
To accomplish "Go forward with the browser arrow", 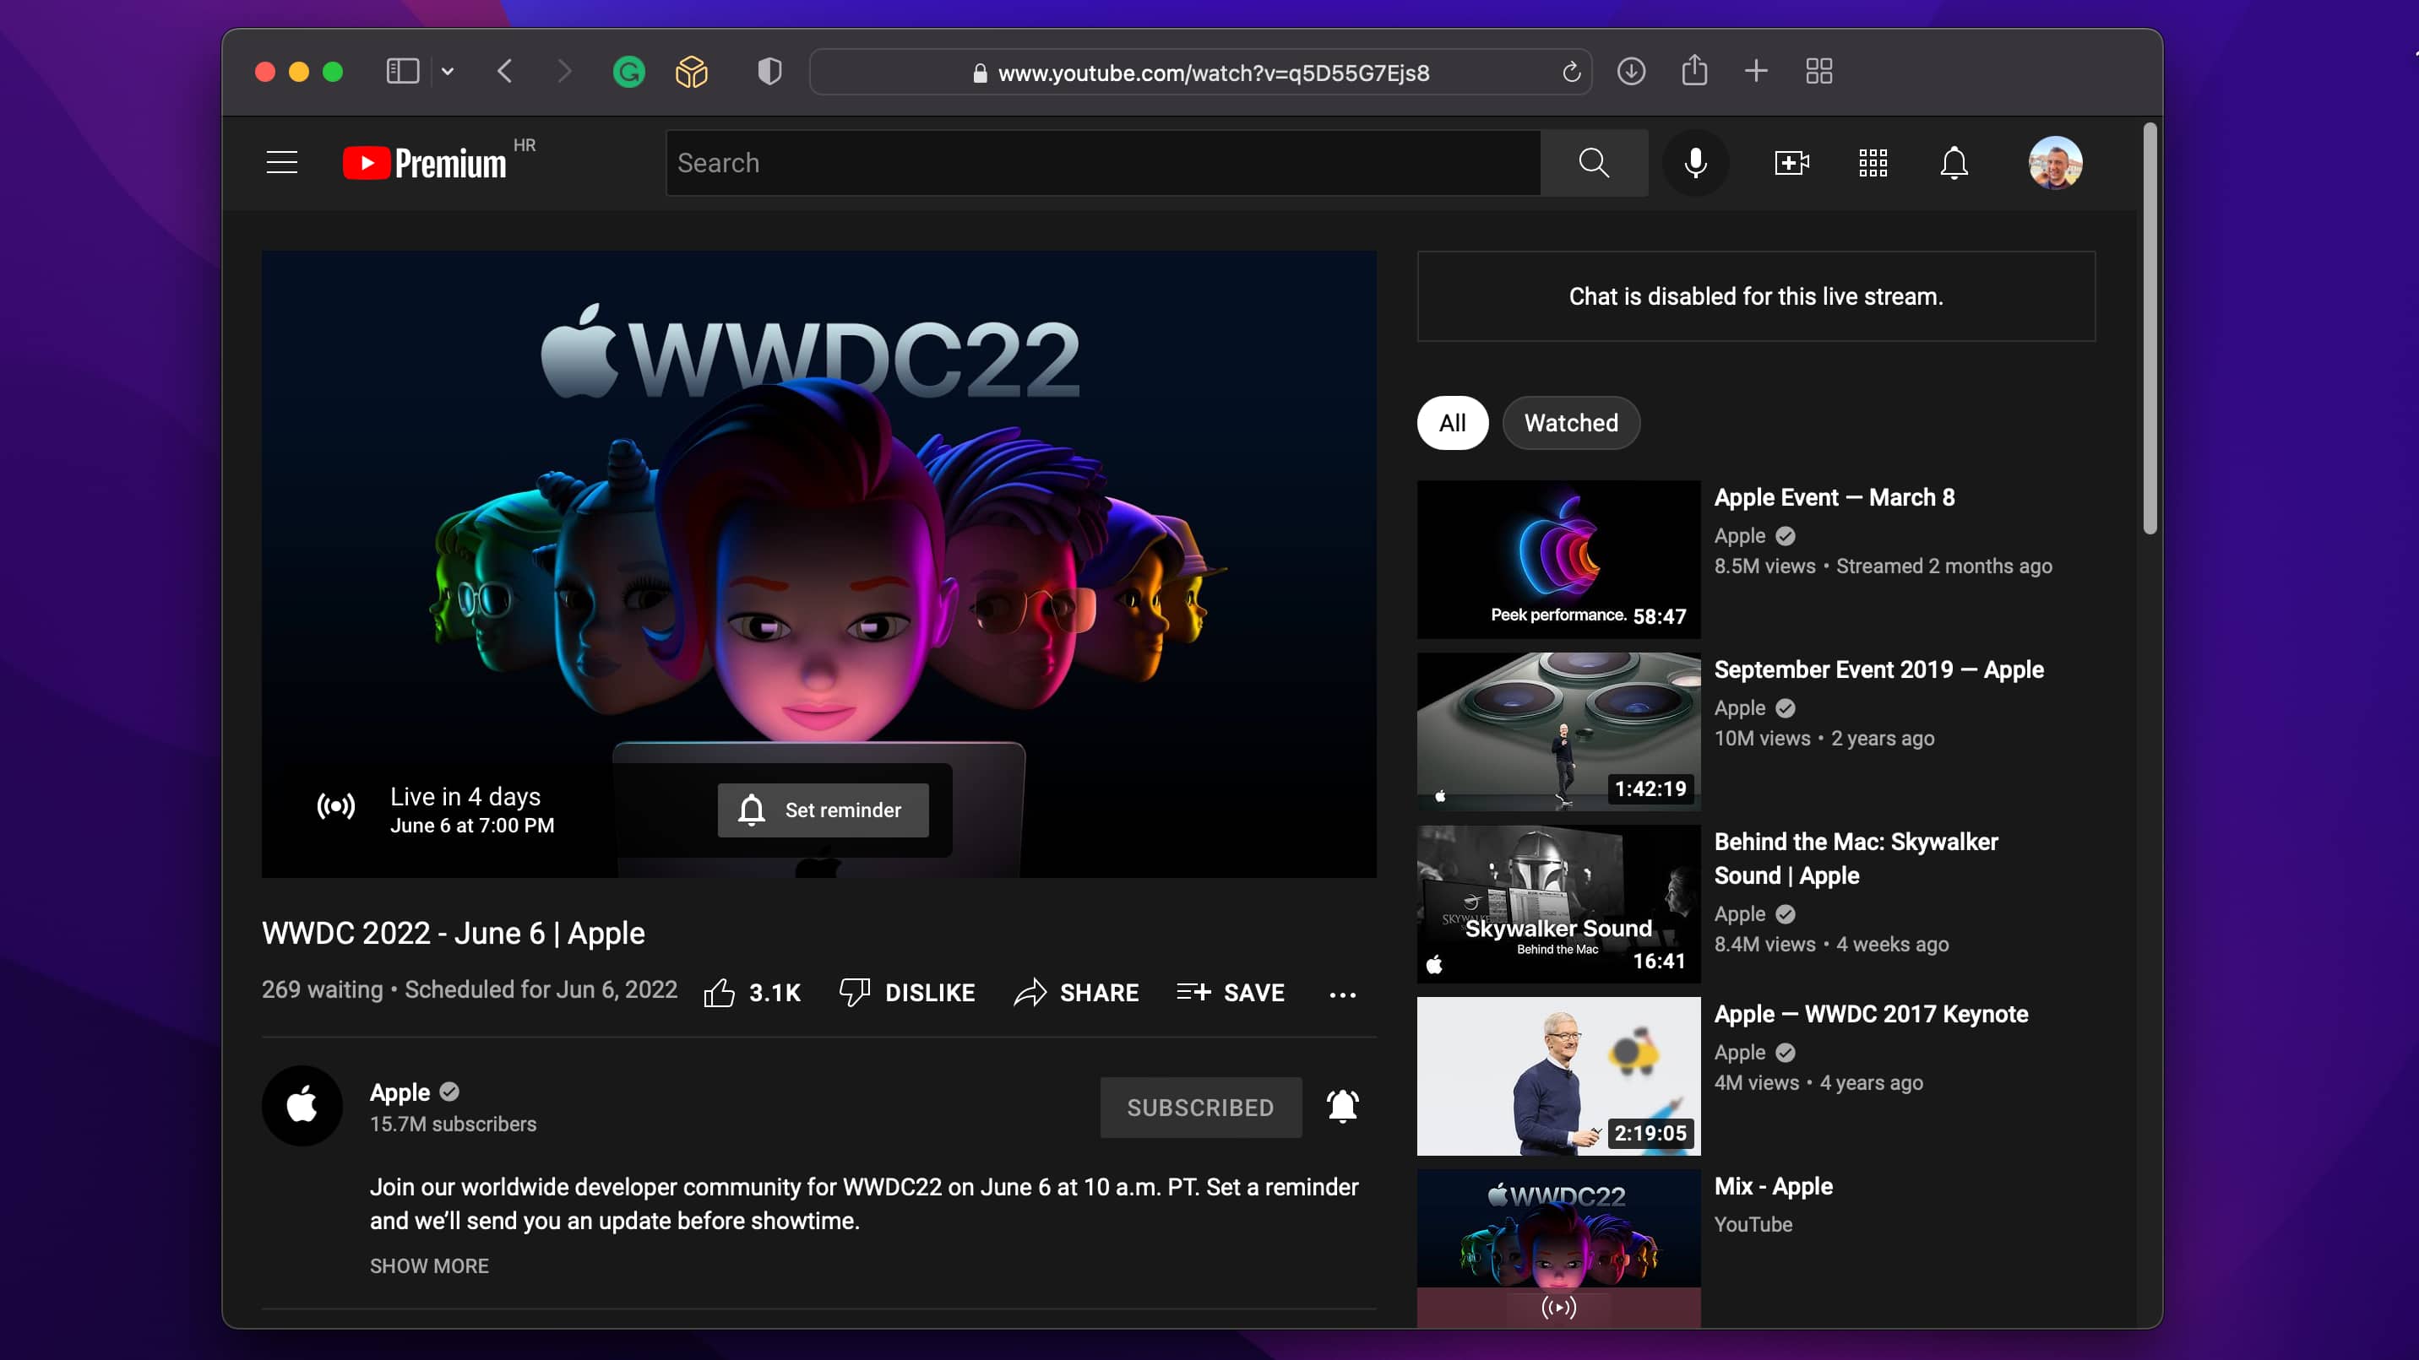I will tap(563, 71).
